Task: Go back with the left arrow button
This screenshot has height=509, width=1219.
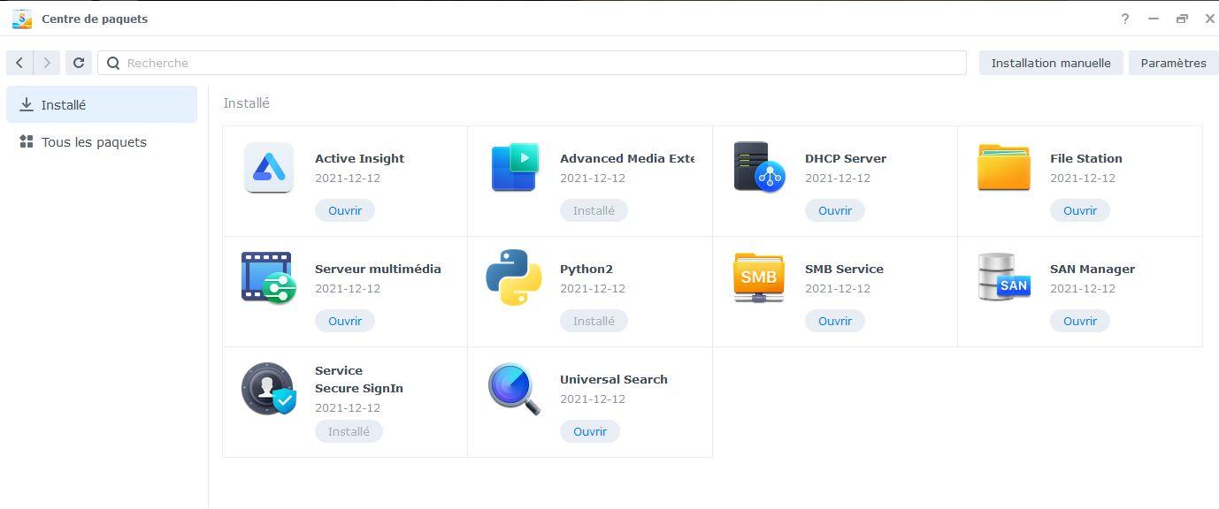Action: 19,63
